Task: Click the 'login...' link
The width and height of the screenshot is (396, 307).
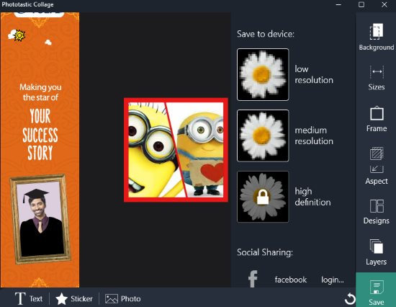Action: pyautogui.click(x=333, y=280)
